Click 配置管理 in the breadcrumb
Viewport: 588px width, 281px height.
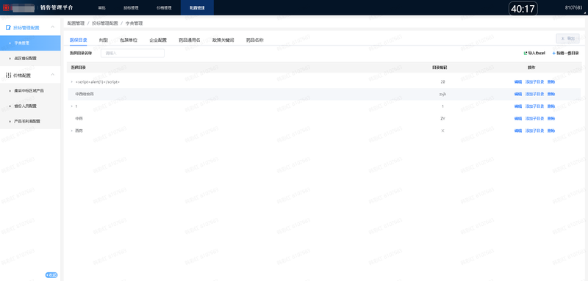pos(76,23)
